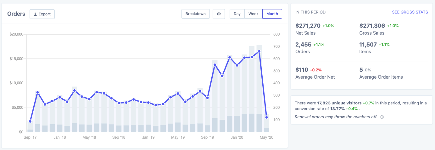Click the Export download icon
435x150 pixels.
tap(35, 14)
